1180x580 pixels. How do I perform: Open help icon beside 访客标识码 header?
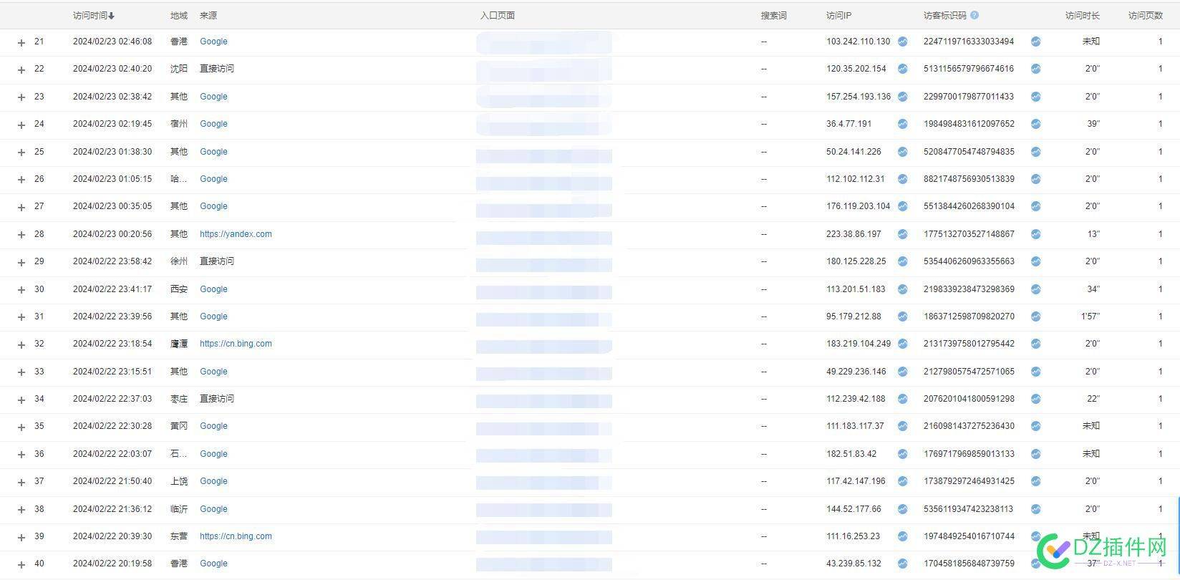[975, 15]
